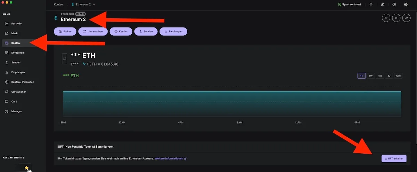Click the NFT Sammlungen section heading
The width and height of the screenshot is (417, 172).
coord(85,147)
